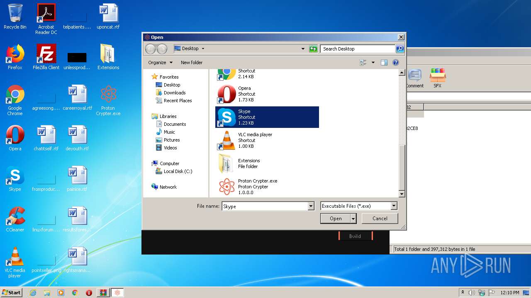
Task: Open Windows Media Player from the taskbar
Action: tap(61, 293)
